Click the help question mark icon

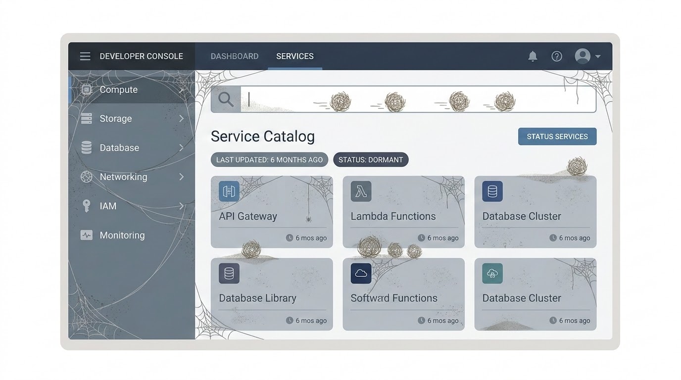click(x=557, y=56)
